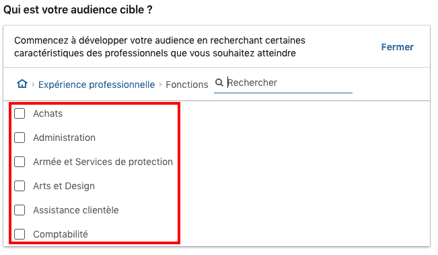
Task: Toggle the Arts et Design checkbox
Action: (x=20, y=186)
